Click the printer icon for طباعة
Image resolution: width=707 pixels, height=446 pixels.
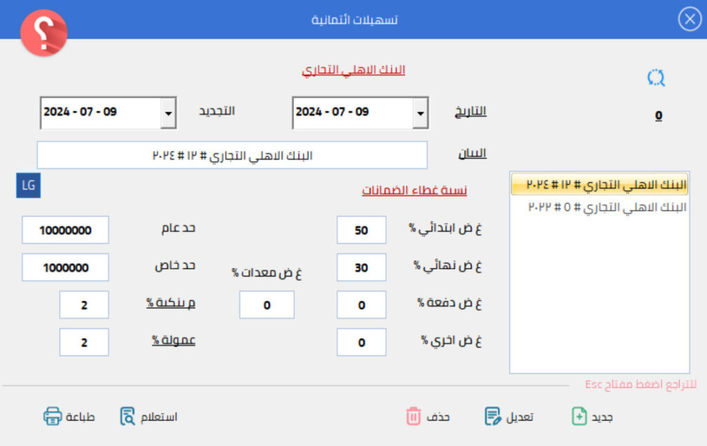pos(52,416)
